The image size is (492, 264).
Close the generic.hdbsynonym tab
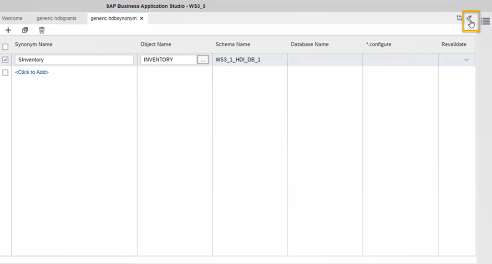tap(142, 18)
